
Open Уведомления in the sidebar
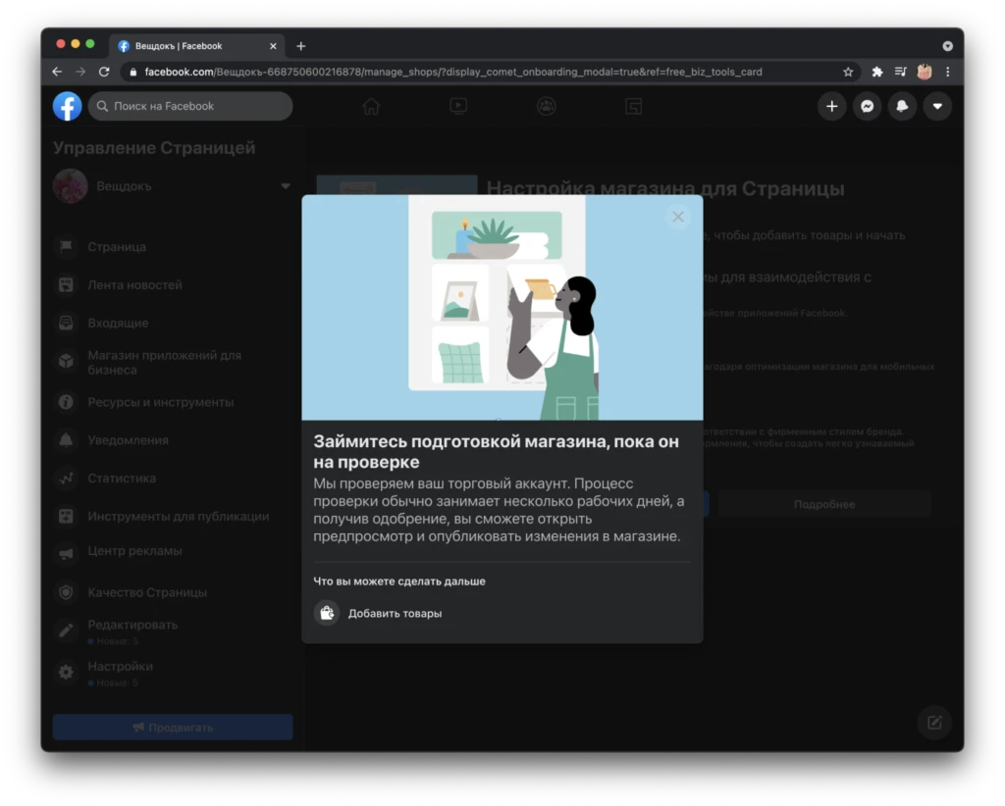172,440
